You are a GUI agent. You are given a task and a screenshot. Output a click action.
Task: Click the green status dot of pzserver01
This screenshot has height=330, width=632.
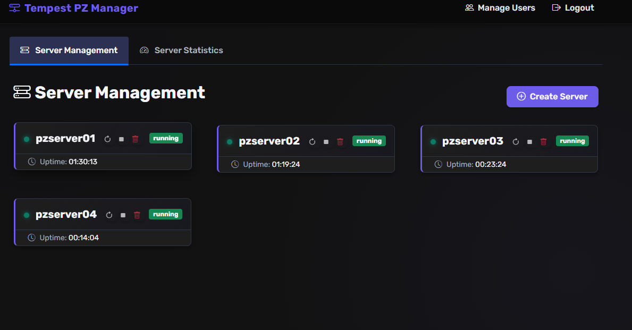coord(27,139)
